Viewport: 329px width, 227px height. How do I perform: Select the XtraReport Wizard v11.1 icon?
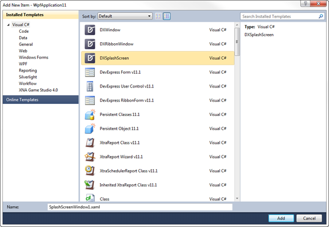click(90, 156)
